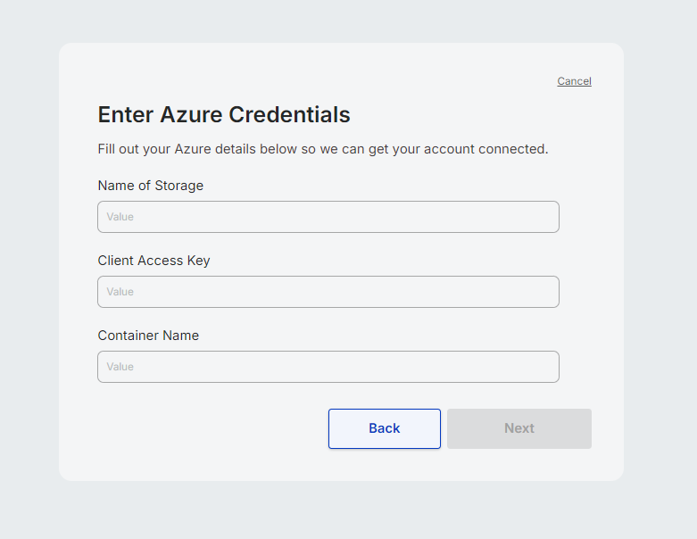Click the "Client Access Key" label
The width and height of the screenshot is (697, 539).
coord(154,261)
